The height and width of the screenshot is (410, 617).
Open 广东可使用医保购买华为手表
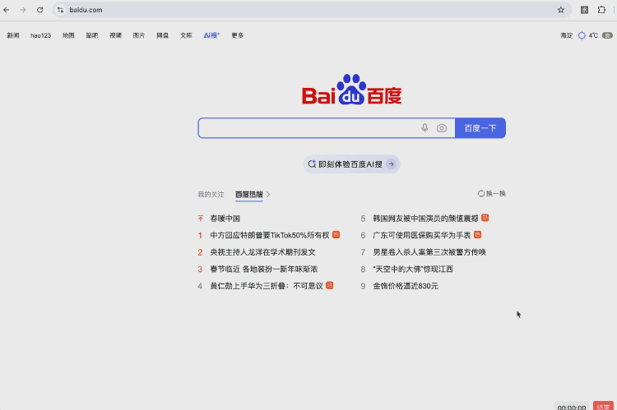(422, 235)
